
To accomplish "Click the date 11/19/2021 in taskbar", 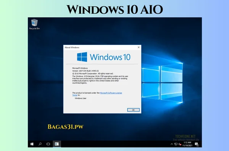I will coord(187,145).
